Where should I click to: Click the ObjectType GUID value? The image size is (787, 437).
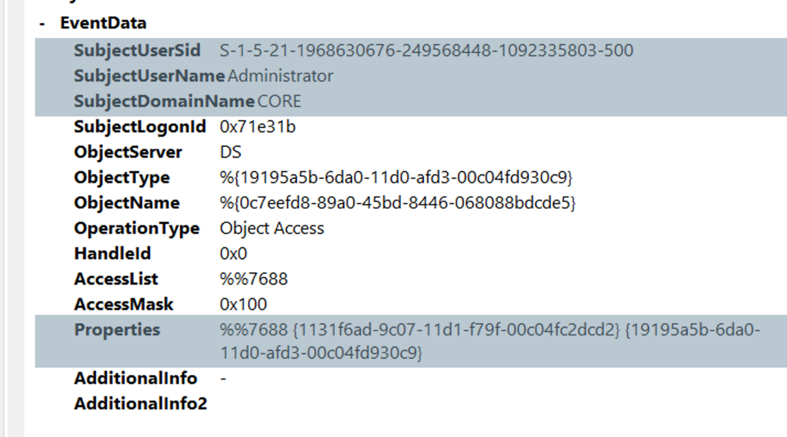pyautogui.click(x=396, y=178)
